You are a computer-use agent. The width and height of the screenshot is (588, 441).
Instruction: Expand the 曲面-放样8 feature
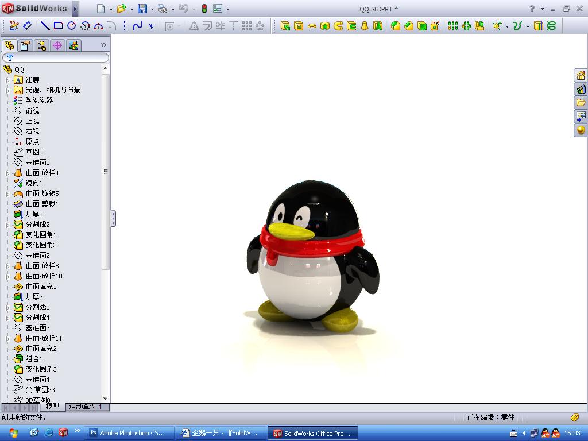(7, 266)
